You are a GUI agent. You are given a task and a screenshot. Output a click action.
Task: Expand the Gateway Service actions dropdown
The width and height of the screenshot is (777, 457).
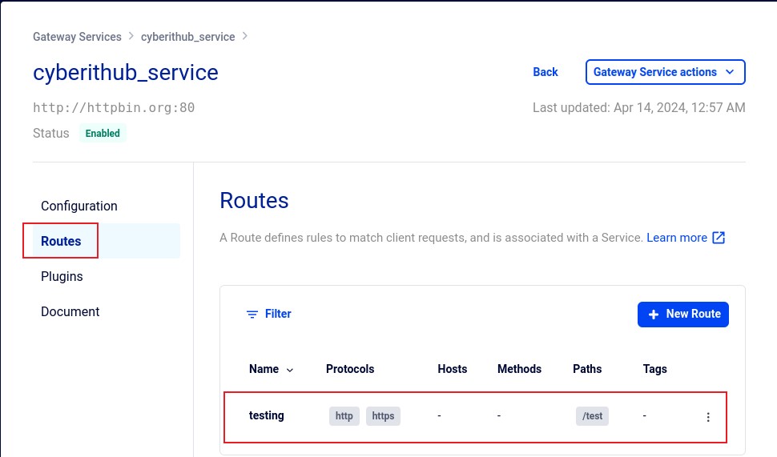coord(665,72)
